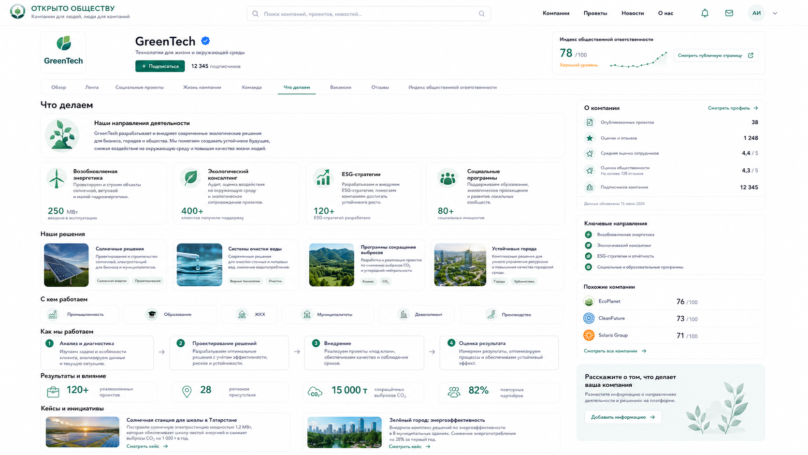Switch to the Обзор tab
The image size is (808, 455).
point(58,88)
